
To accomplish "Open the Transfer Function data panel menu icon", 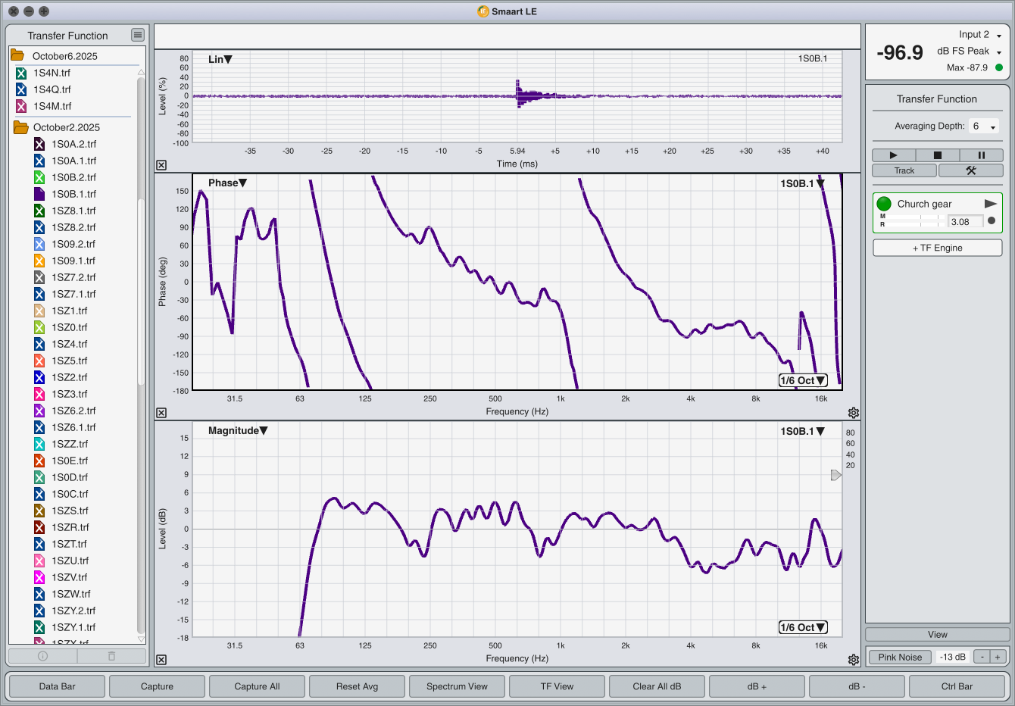I will pyautogui.click(x=137, y=35).
